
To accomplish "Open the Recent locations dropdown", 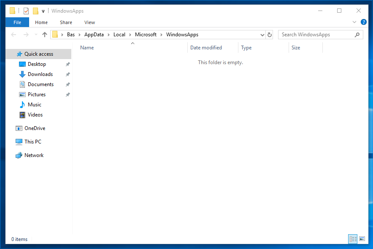I will coord(36,35).
